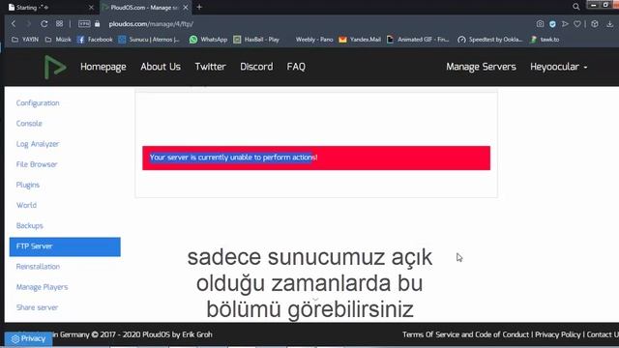Click the padlock site security icon
619x348 pixels.
(x=97, y=23)
